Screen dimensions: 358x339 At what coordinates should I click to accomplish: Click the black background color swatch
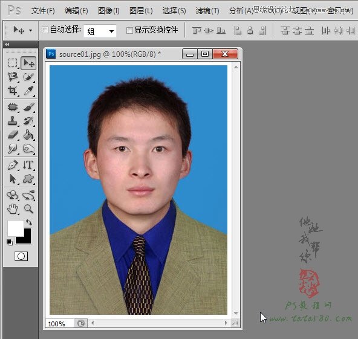[x=27, y=239]
